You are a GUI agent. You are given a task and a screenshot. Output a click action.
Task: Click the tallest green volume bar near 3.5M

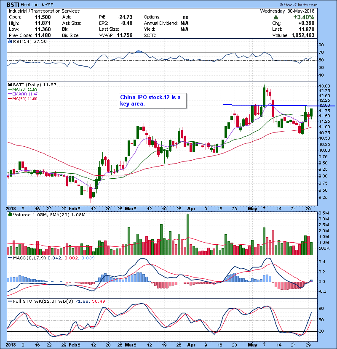188,235
